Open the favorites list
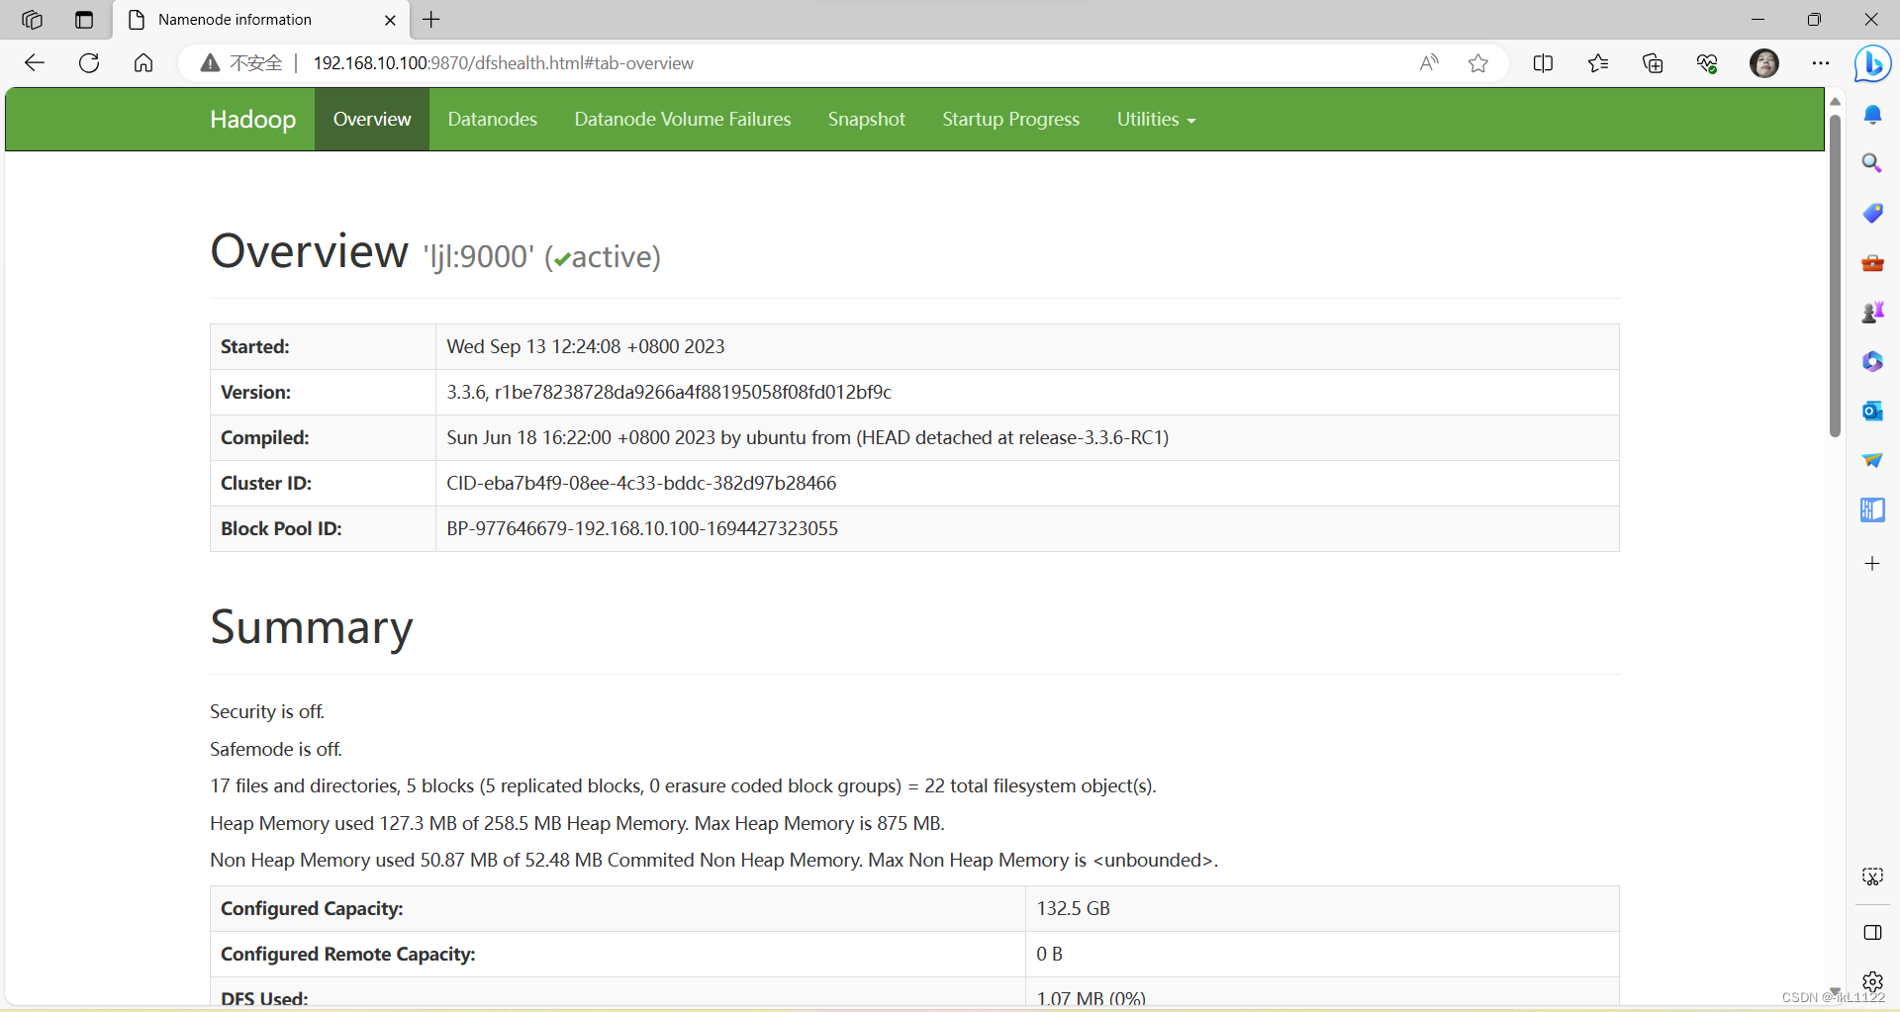Viewport: 1900px width, 1012px height. (x=1597, y=63)
